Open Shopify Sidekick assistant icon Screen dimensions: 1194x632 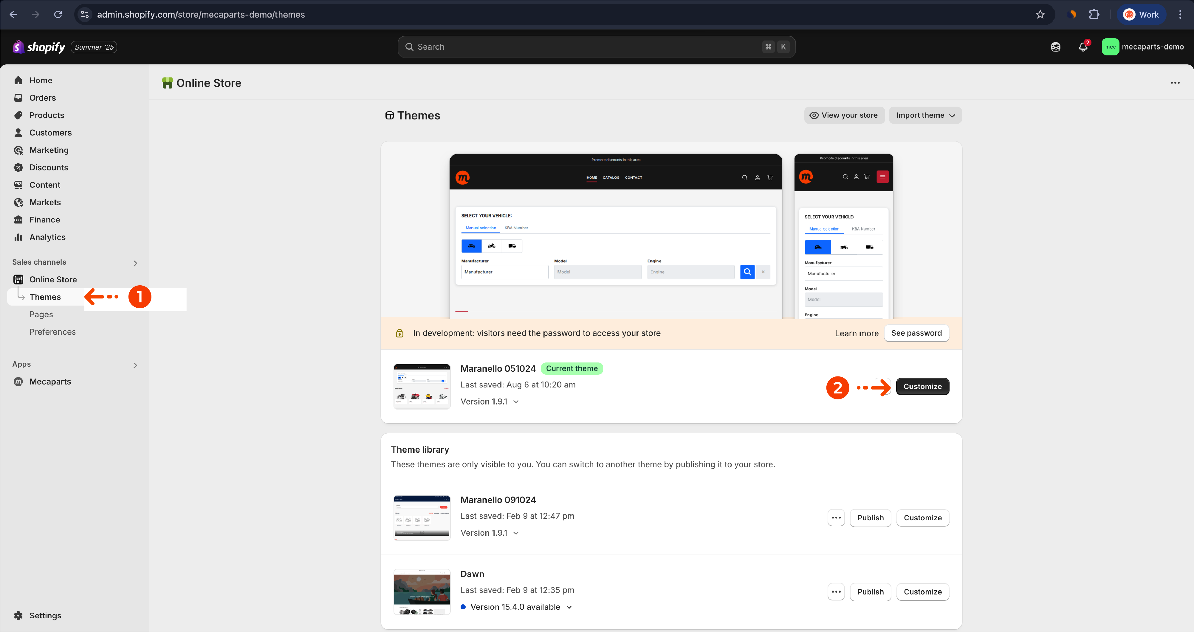(x=1055, y=47)
